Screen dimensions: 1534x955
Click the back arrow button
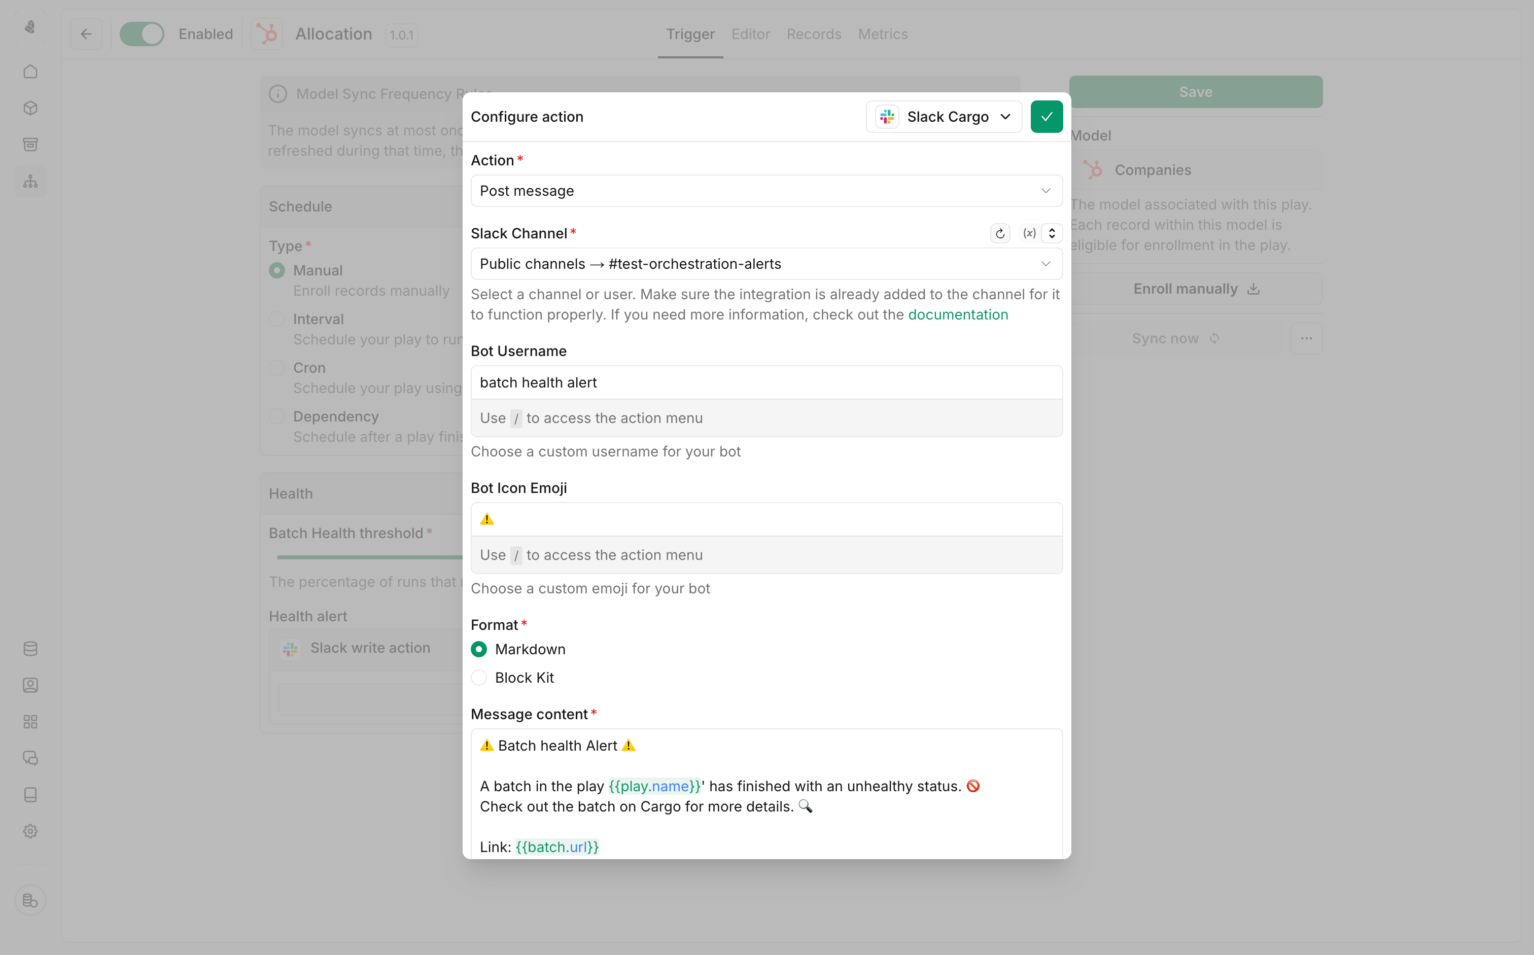[87, 34]
